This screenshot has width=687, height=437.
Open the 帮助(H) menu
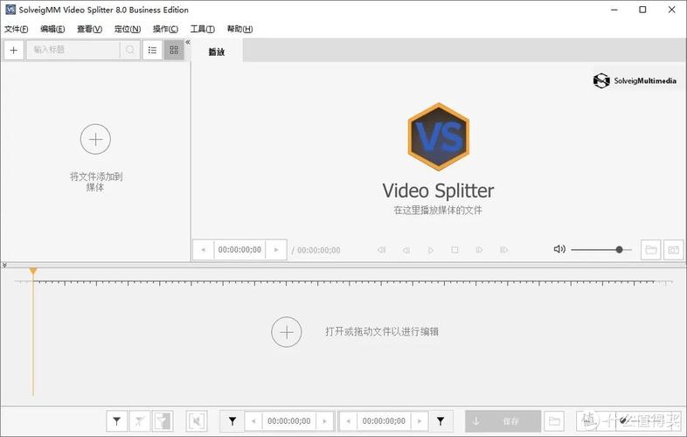coord(239,29)
